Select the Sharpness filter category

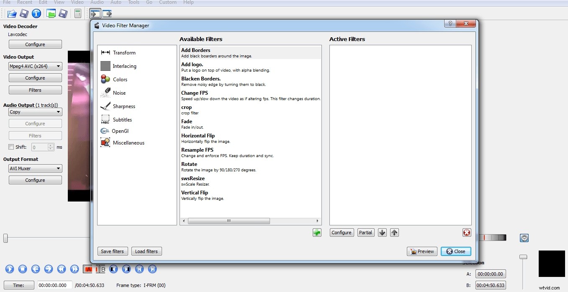tap(123, 106)
